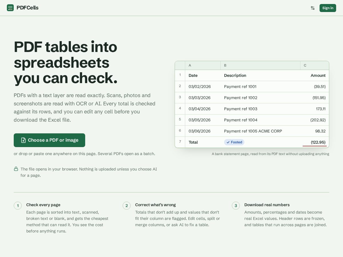Viewport: 343px width, 257px height.
Task: Click the (202.92) amount cell
Action: tap(315, 120)
